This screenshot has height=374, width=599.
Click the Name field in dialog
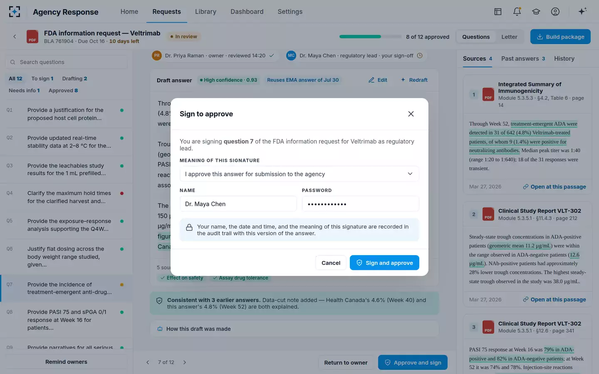click(238, 204)
